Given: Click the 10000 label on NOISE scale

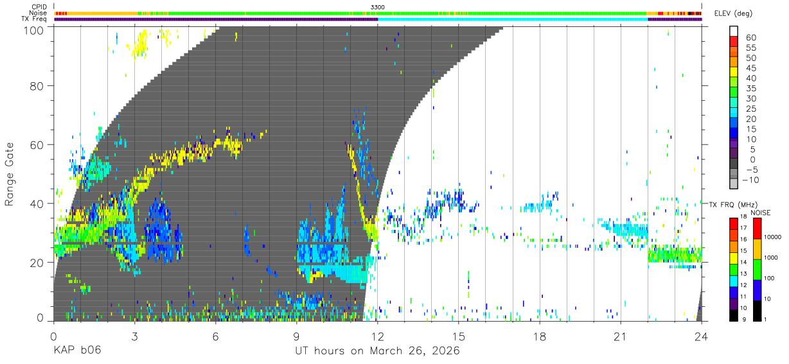Looking at the screenshot, I should pyautogui.click(x=772, y=237).
